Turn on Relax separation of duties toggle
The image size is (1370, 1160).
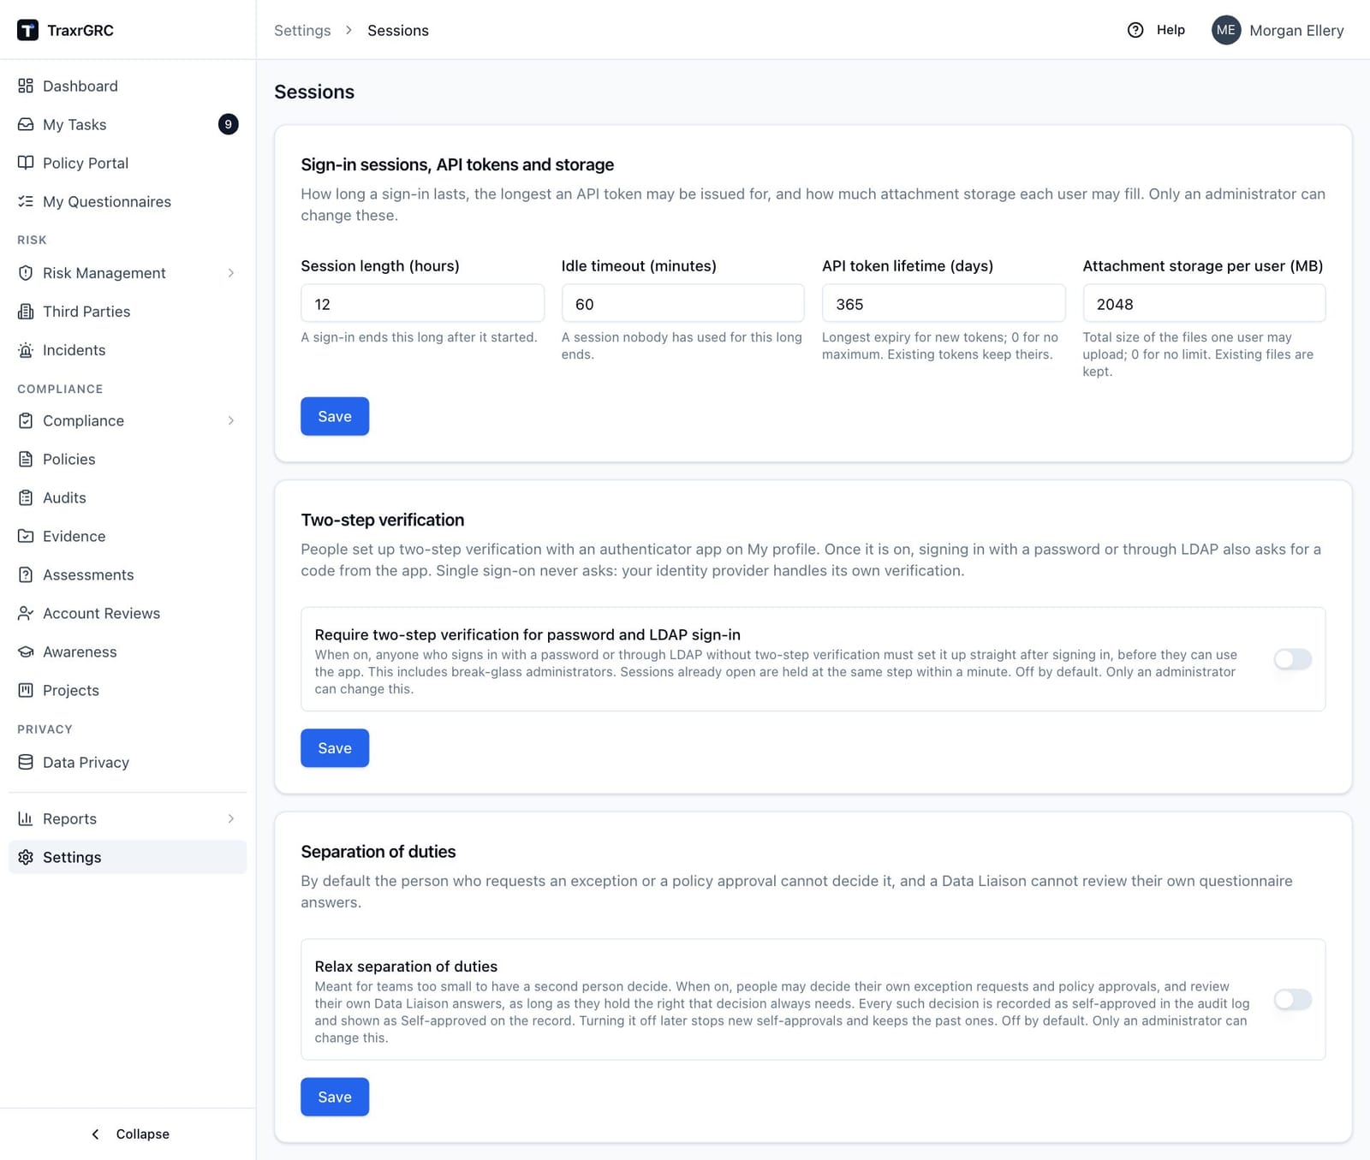1292,999
